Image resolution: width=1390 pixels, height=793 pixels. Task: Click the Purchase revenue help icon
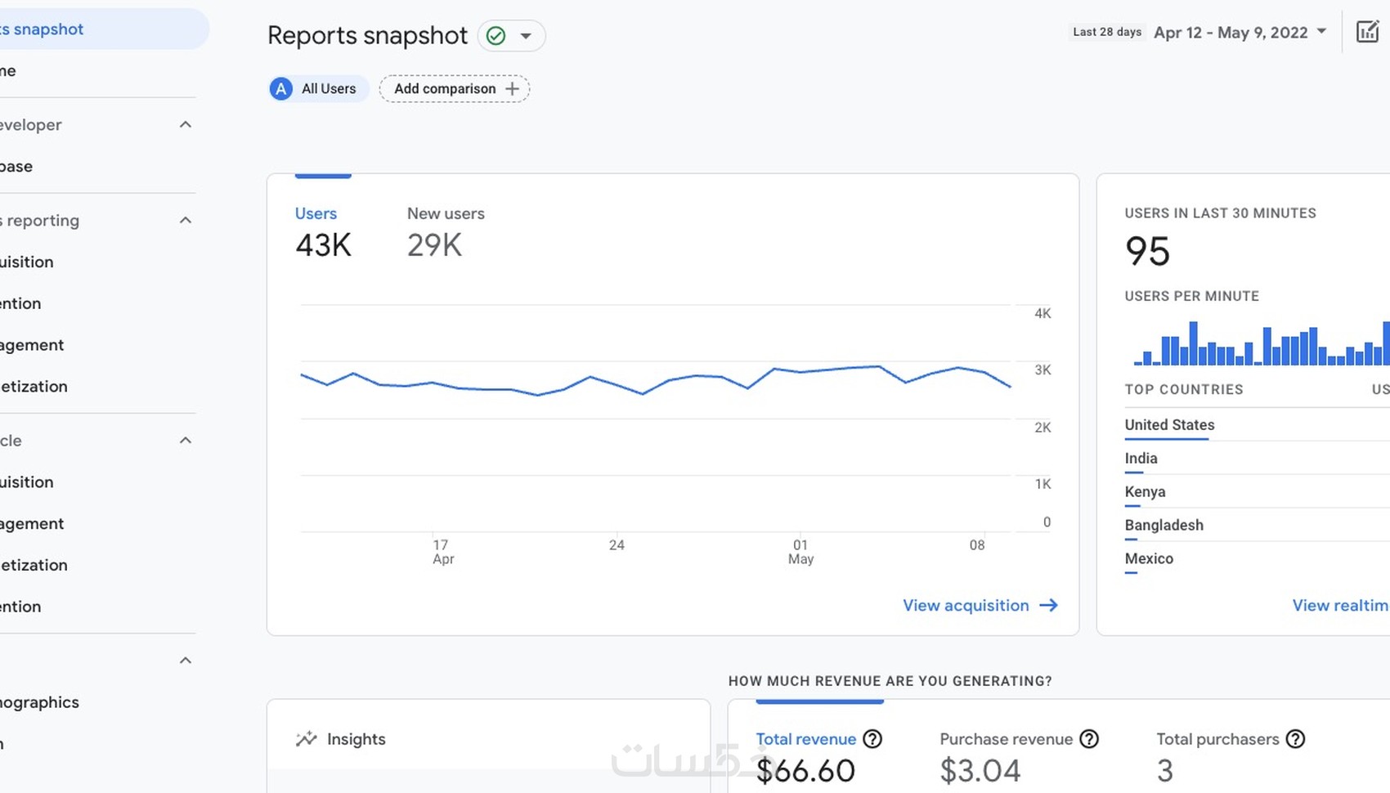pos(1089,739)
